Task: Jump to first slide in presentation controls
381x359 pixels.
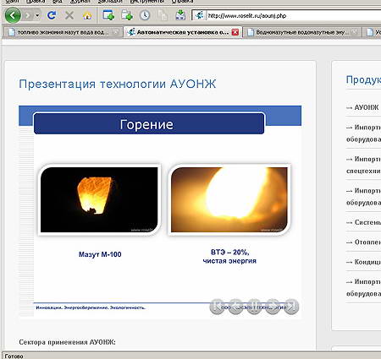Action: 218,306
